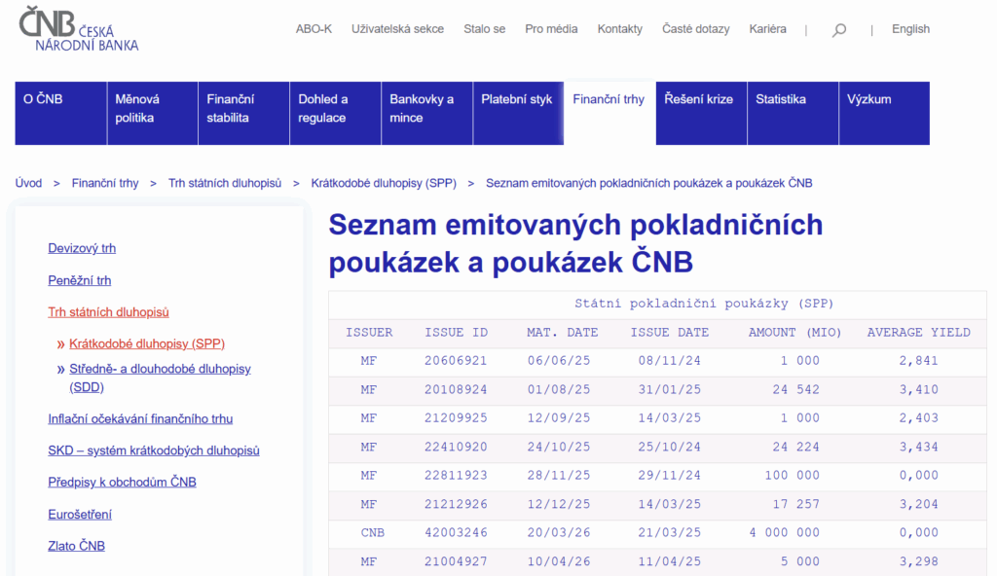
Task: Click maturity date 06/06/25
Action: point(558,361)
